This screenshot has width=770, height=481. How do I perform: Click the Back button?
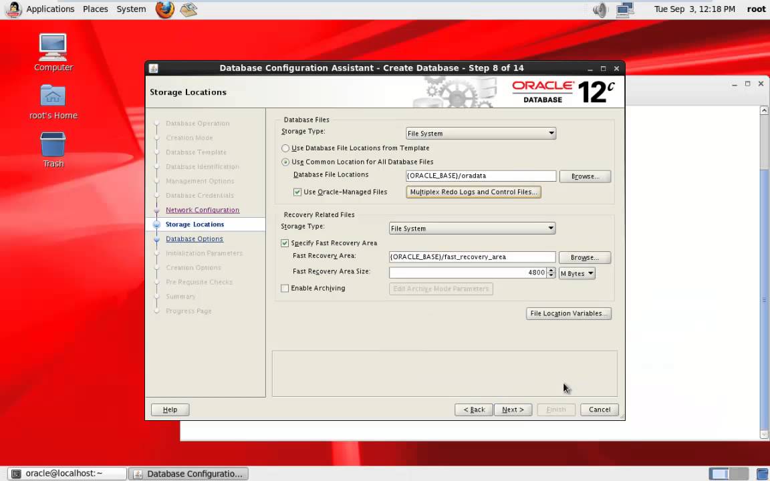(474, 410)
